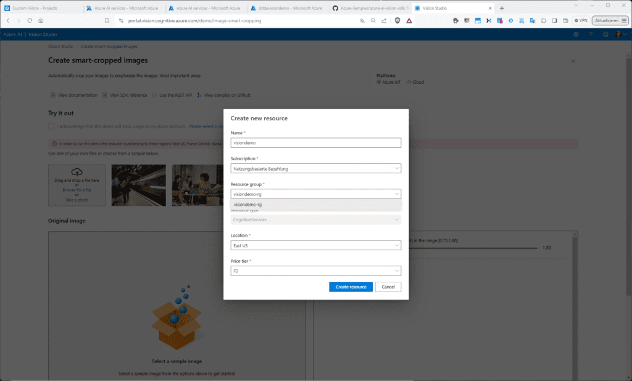Image resolution: width=632 pixels, height=381 pixels.
Task: Open the Brave Shields lion icon
Action: coord(397,20)
